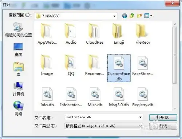Select the Info.db file
182x139 pixels.
(x=47, y=97)
